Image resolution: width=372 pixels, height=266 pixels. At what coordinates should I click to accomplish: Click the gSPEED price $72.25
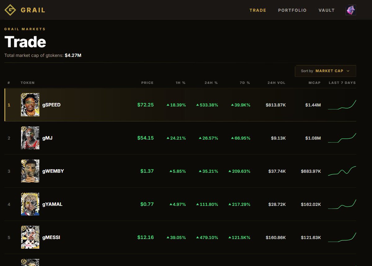click(145, 105)
